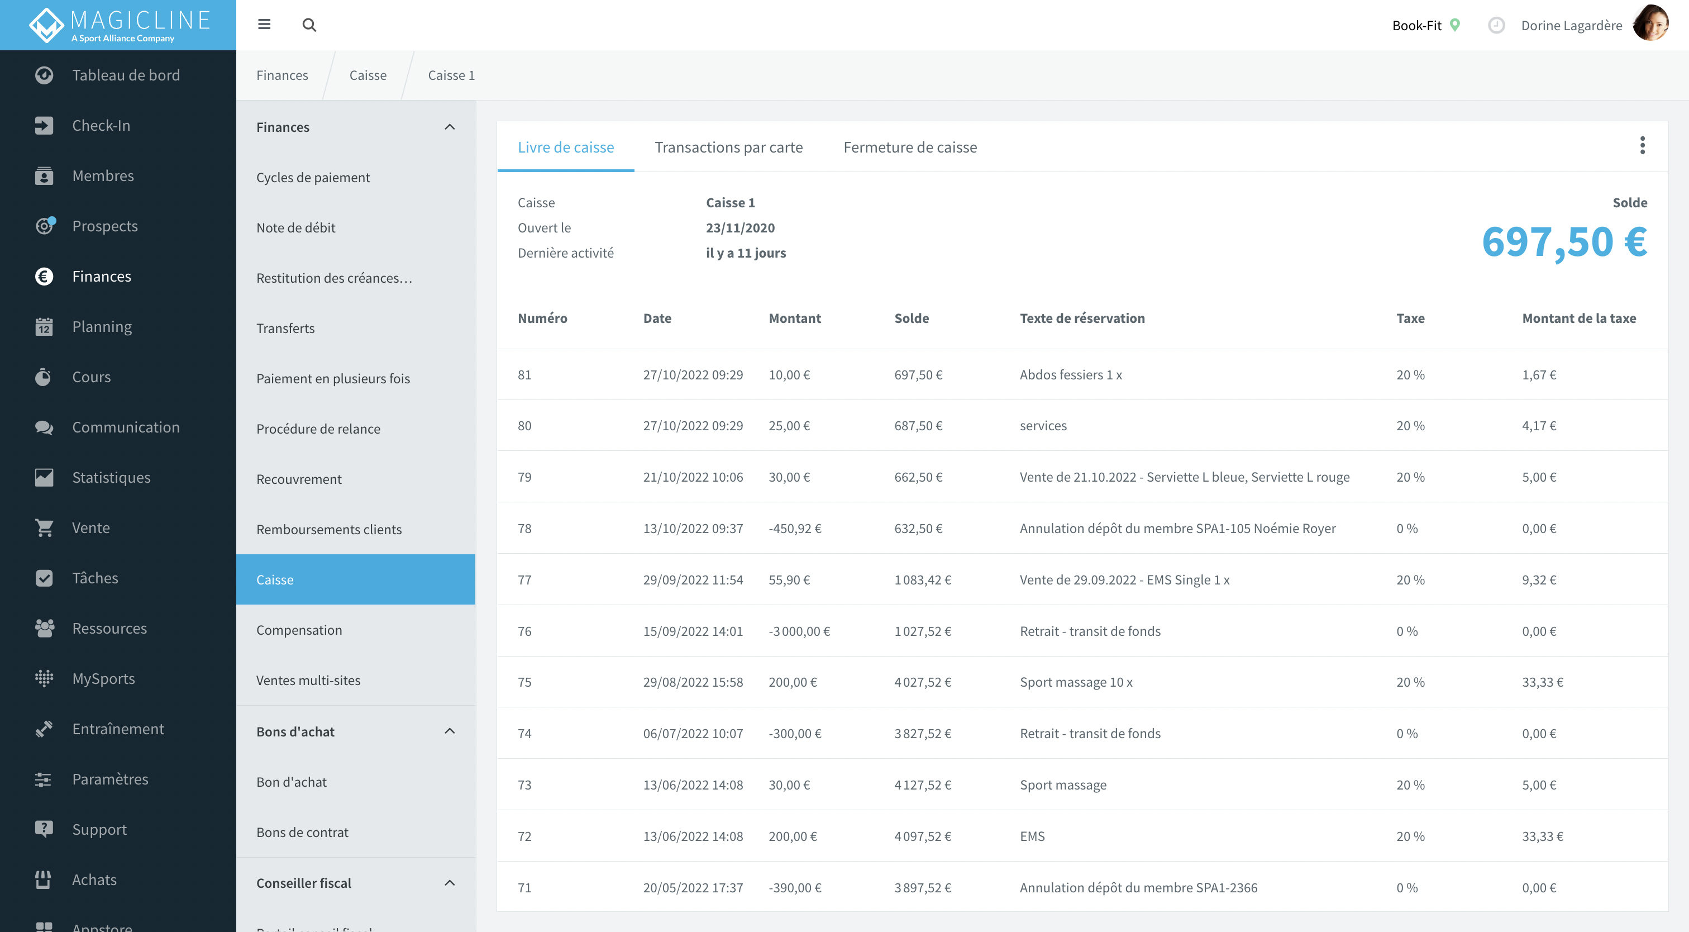Collapse the Finances section chevron

click(450, 127)
